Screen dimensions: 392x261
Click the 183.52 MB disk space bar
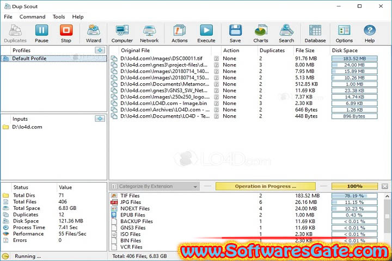pyautogui.click(x=354, y=58)
